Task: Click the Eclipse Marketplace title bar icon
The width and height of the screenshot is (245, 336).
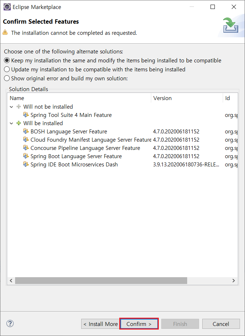Action: [7, 7]
